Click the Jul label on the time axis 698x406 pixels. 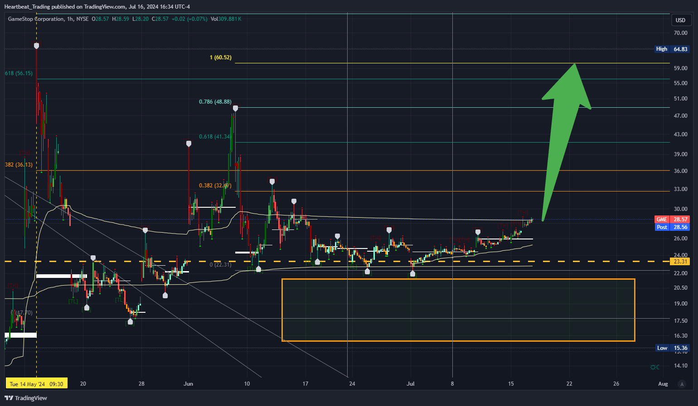(411, 384)
